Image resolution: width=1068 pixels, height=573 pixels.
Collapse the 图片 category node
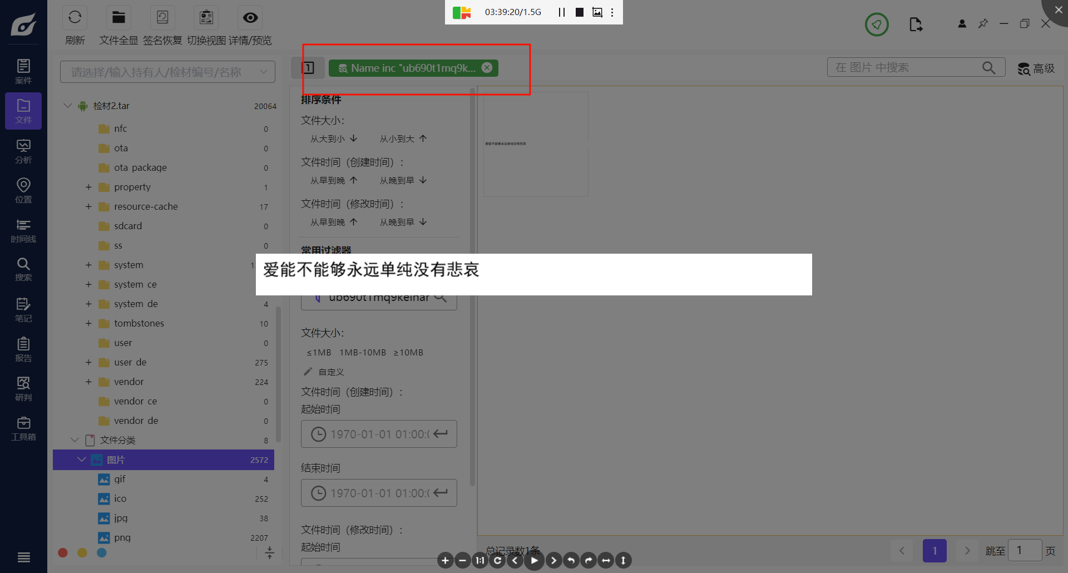82,460
